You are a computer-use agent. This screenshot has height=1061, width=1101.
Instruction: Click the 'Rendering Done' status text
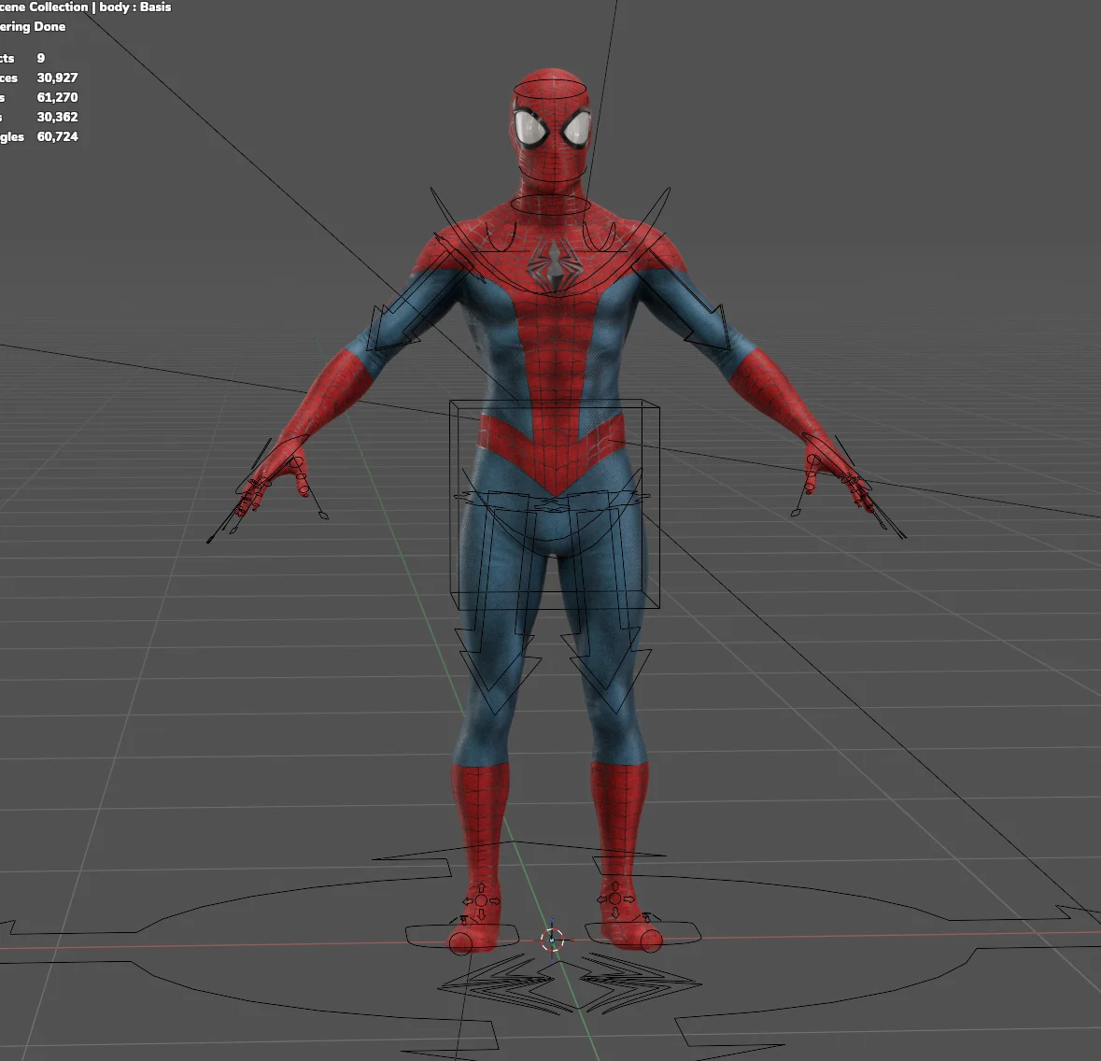tap(33, 26)
